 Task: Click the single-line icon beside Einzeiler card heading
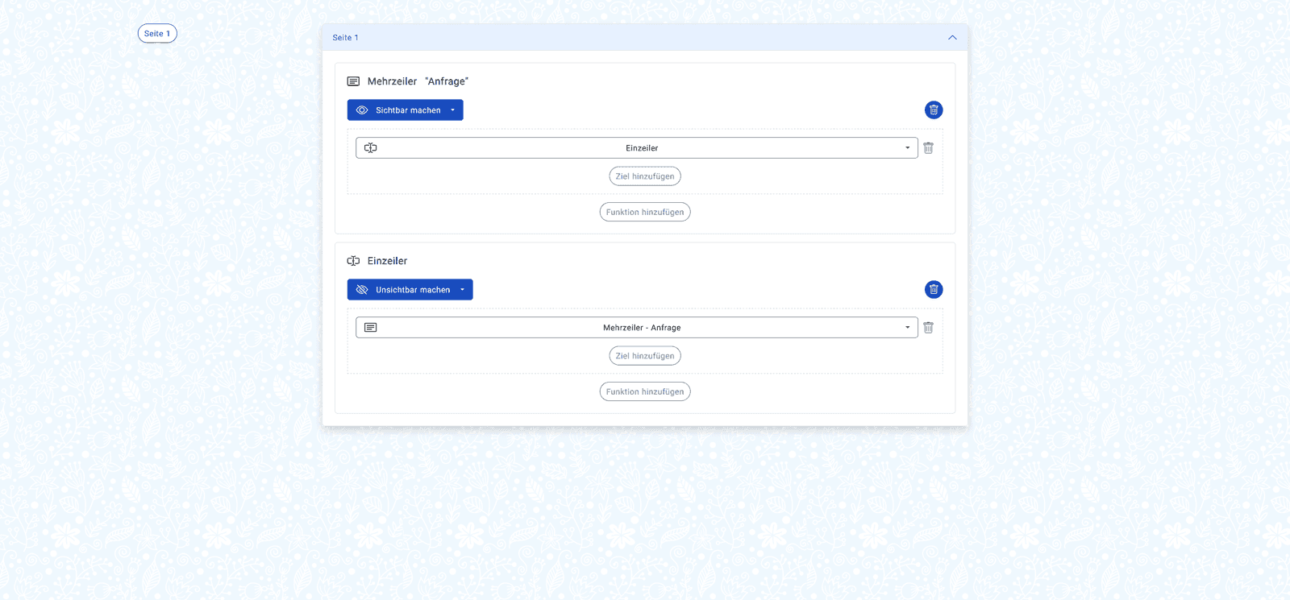point(353,261)
